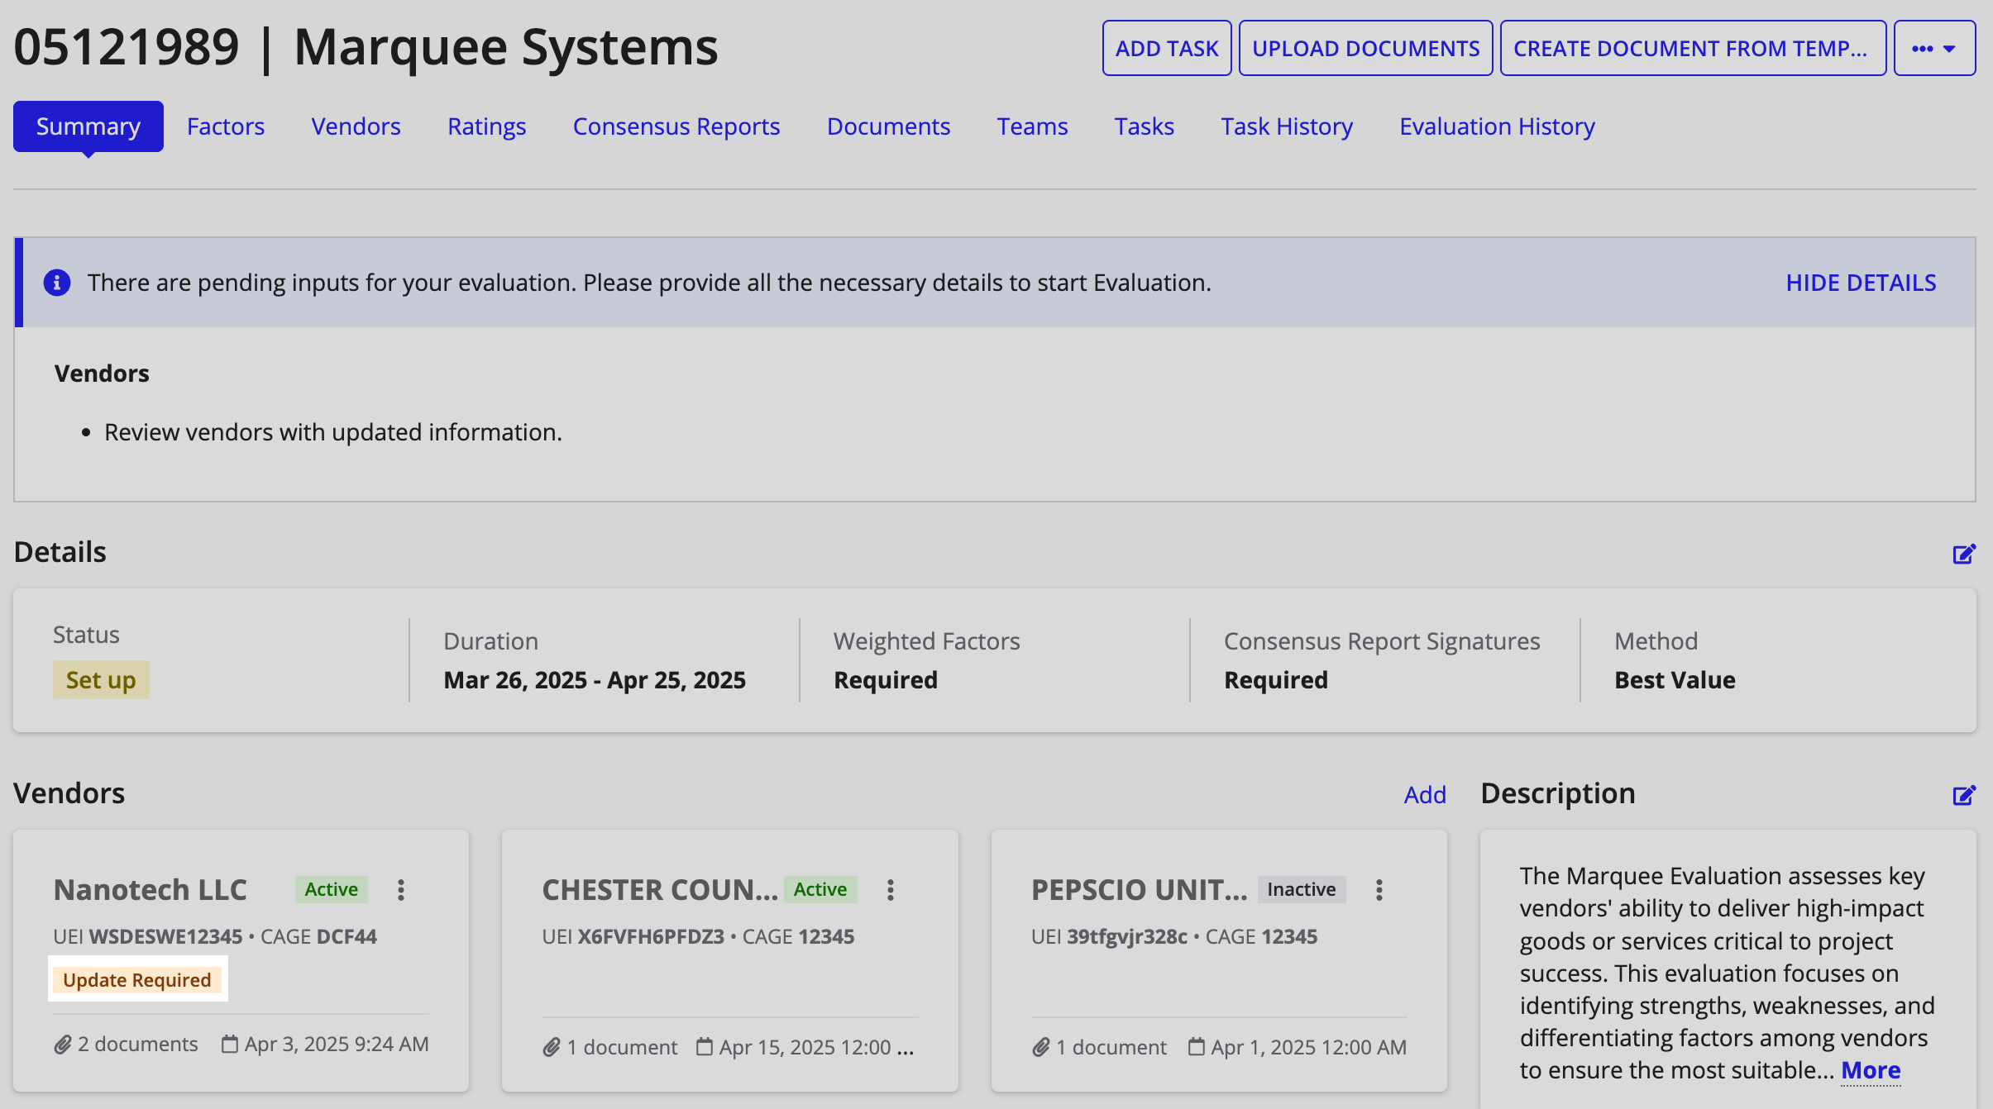Screen dimensions: 1993x1109
Task: Expand the more actions ellipsis dropdown
Action: 1934,49
